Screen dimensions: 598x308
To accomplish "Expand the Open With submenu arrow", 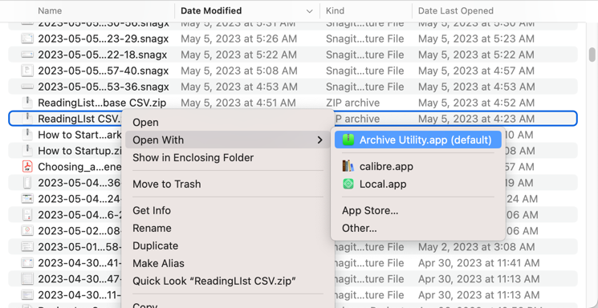I will click(320, 140).
